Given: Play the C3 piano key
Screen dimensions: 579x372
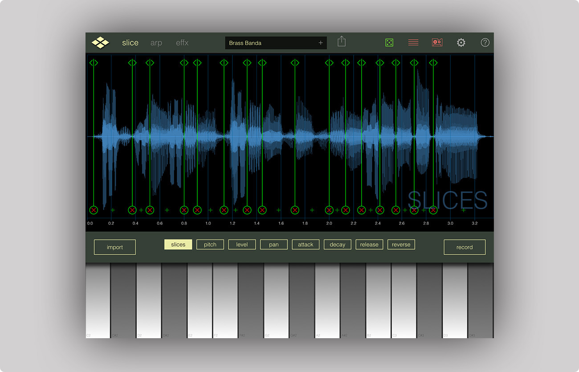Looking at the screenshot, I should (x=404, y=300).
